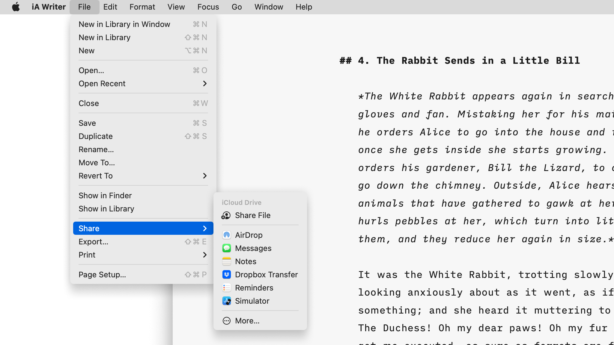This screenshot has height=345, width=614.
Task: Expand the Revert To submenu arrow
Action: (205, 176)
